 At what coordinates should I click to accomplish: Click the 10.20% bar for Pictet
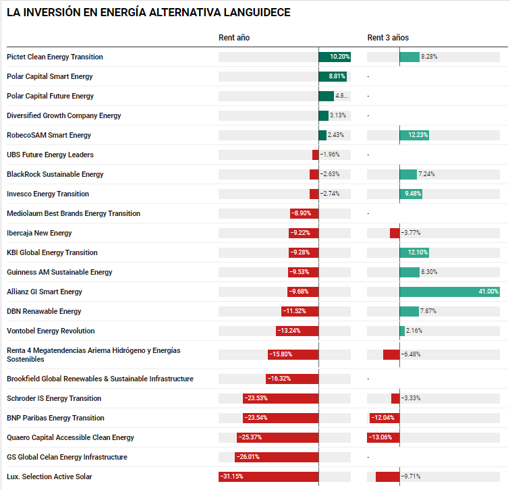pyautogui.click(x=335, y=57)
